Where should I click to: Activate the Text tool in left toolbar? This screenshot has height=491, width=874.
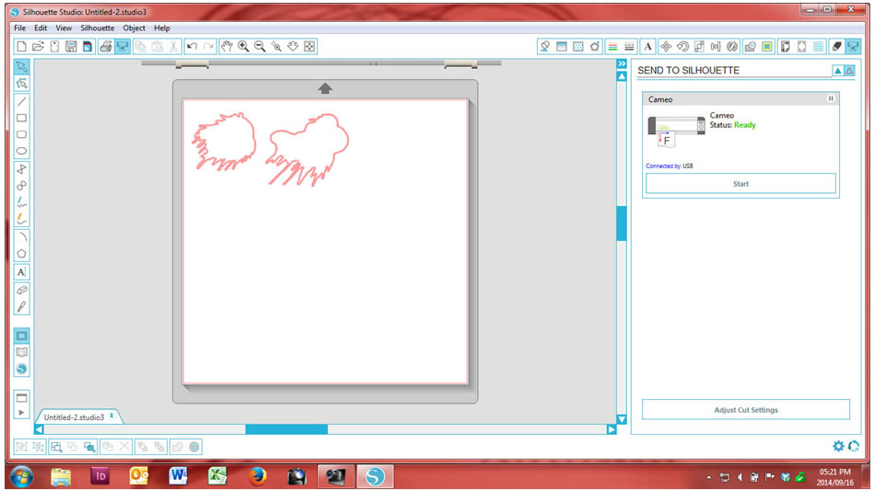(22, 272)
